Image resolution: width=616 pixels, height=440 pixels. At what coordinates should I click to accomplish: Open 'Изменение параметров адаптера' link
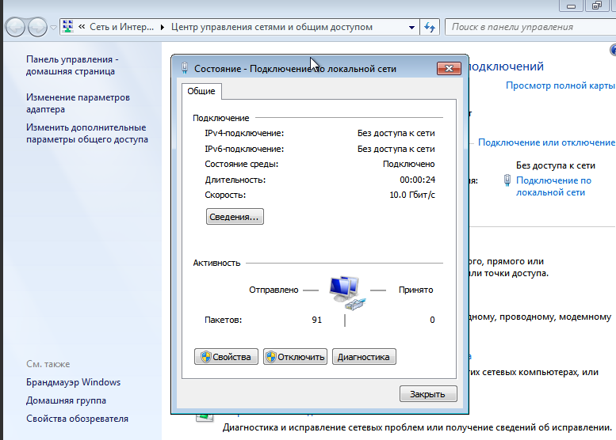coord(78,103)
